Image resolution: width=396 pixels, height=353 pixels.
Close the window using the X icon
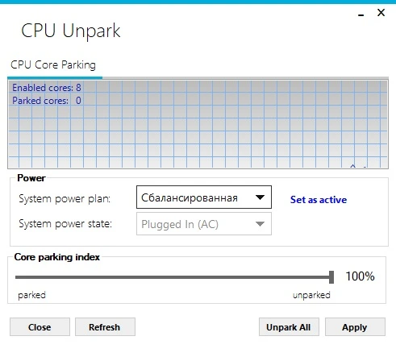pos(381,12)
